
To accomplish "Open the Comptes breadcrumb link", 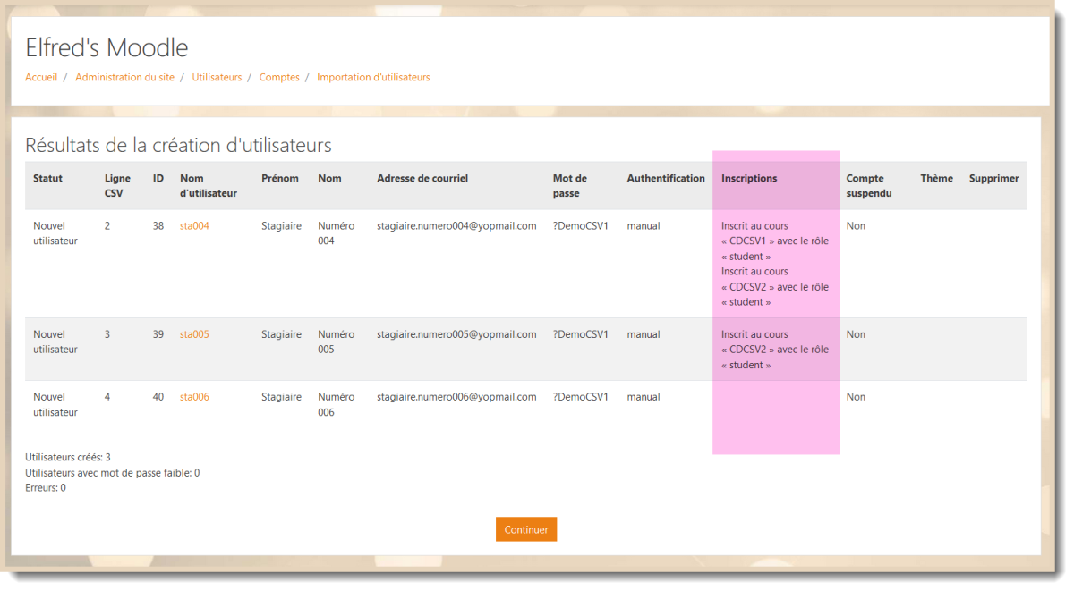I will click(x=279, y=78).
